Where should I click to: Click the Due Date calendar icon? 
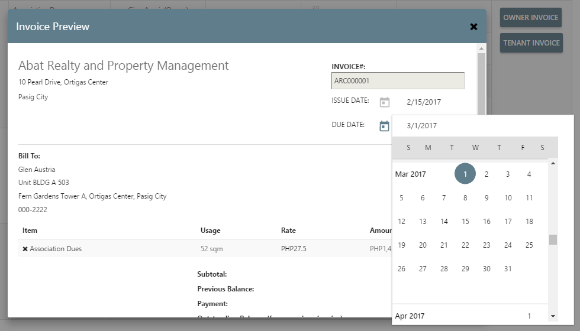(384, 126)
